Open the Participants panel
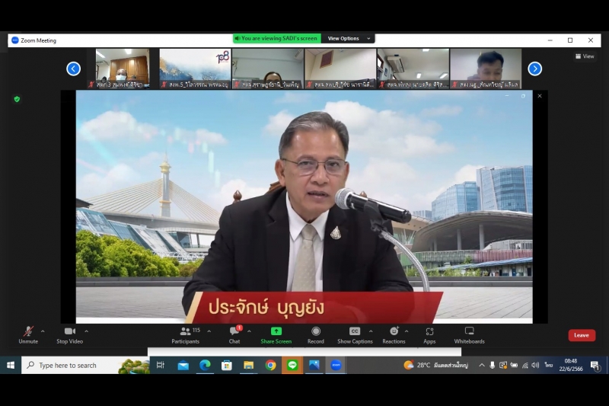This screenshot has height=406, width=609. point(185,334)
